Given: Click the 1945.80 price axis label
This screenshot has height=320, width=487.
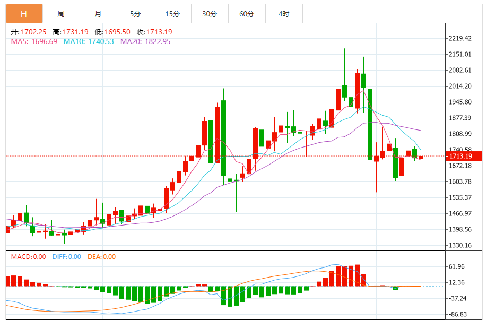Looking at the screenshot, I should [x=460, y=102].
